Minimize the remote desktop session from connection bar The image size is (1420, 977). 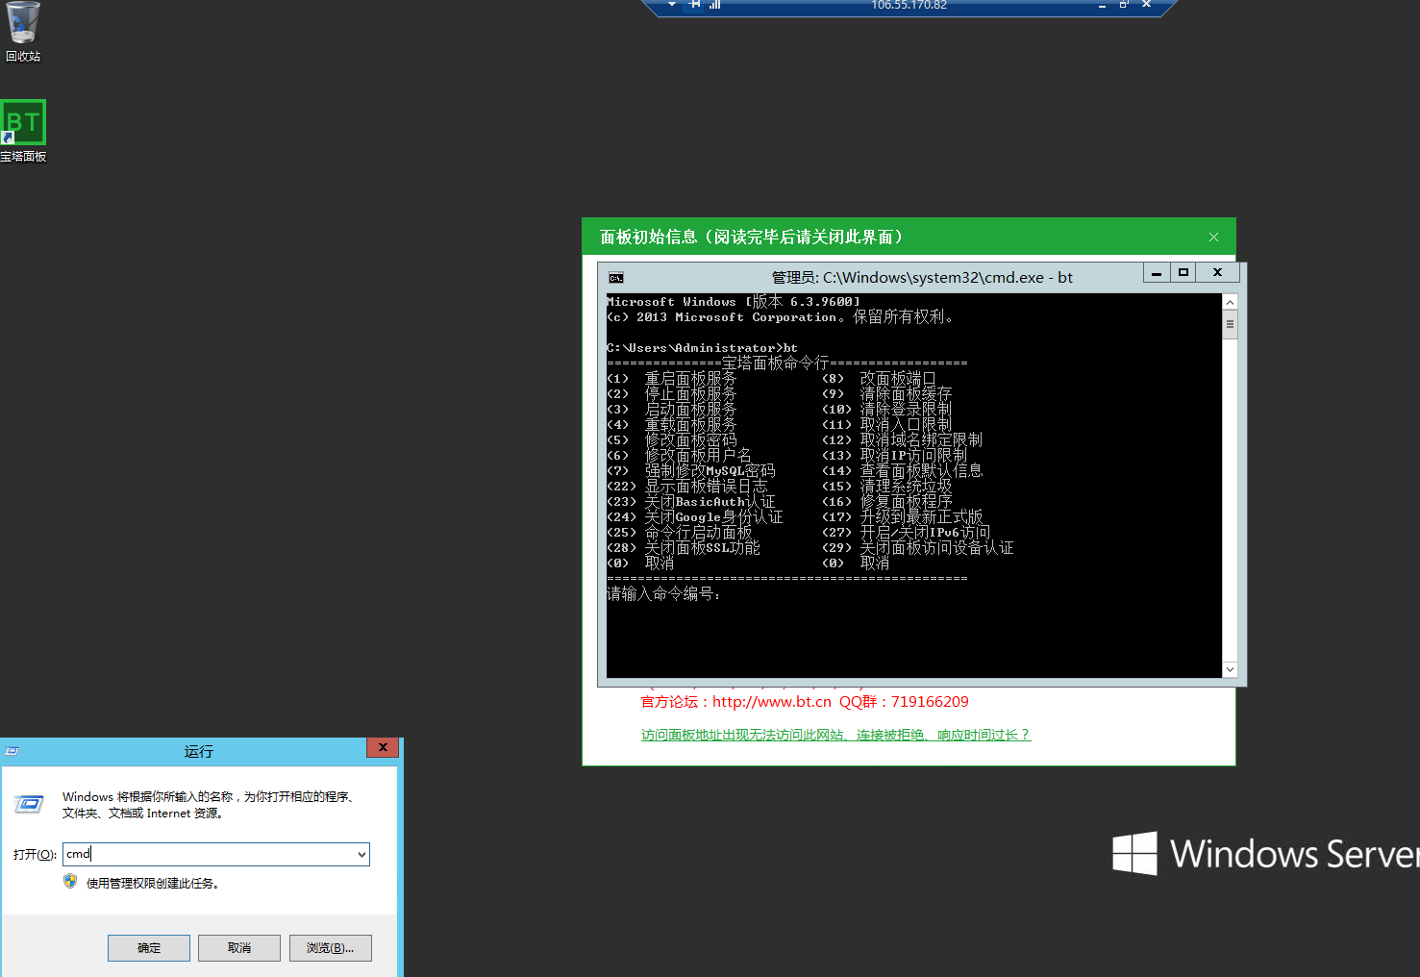[1102, 5]
